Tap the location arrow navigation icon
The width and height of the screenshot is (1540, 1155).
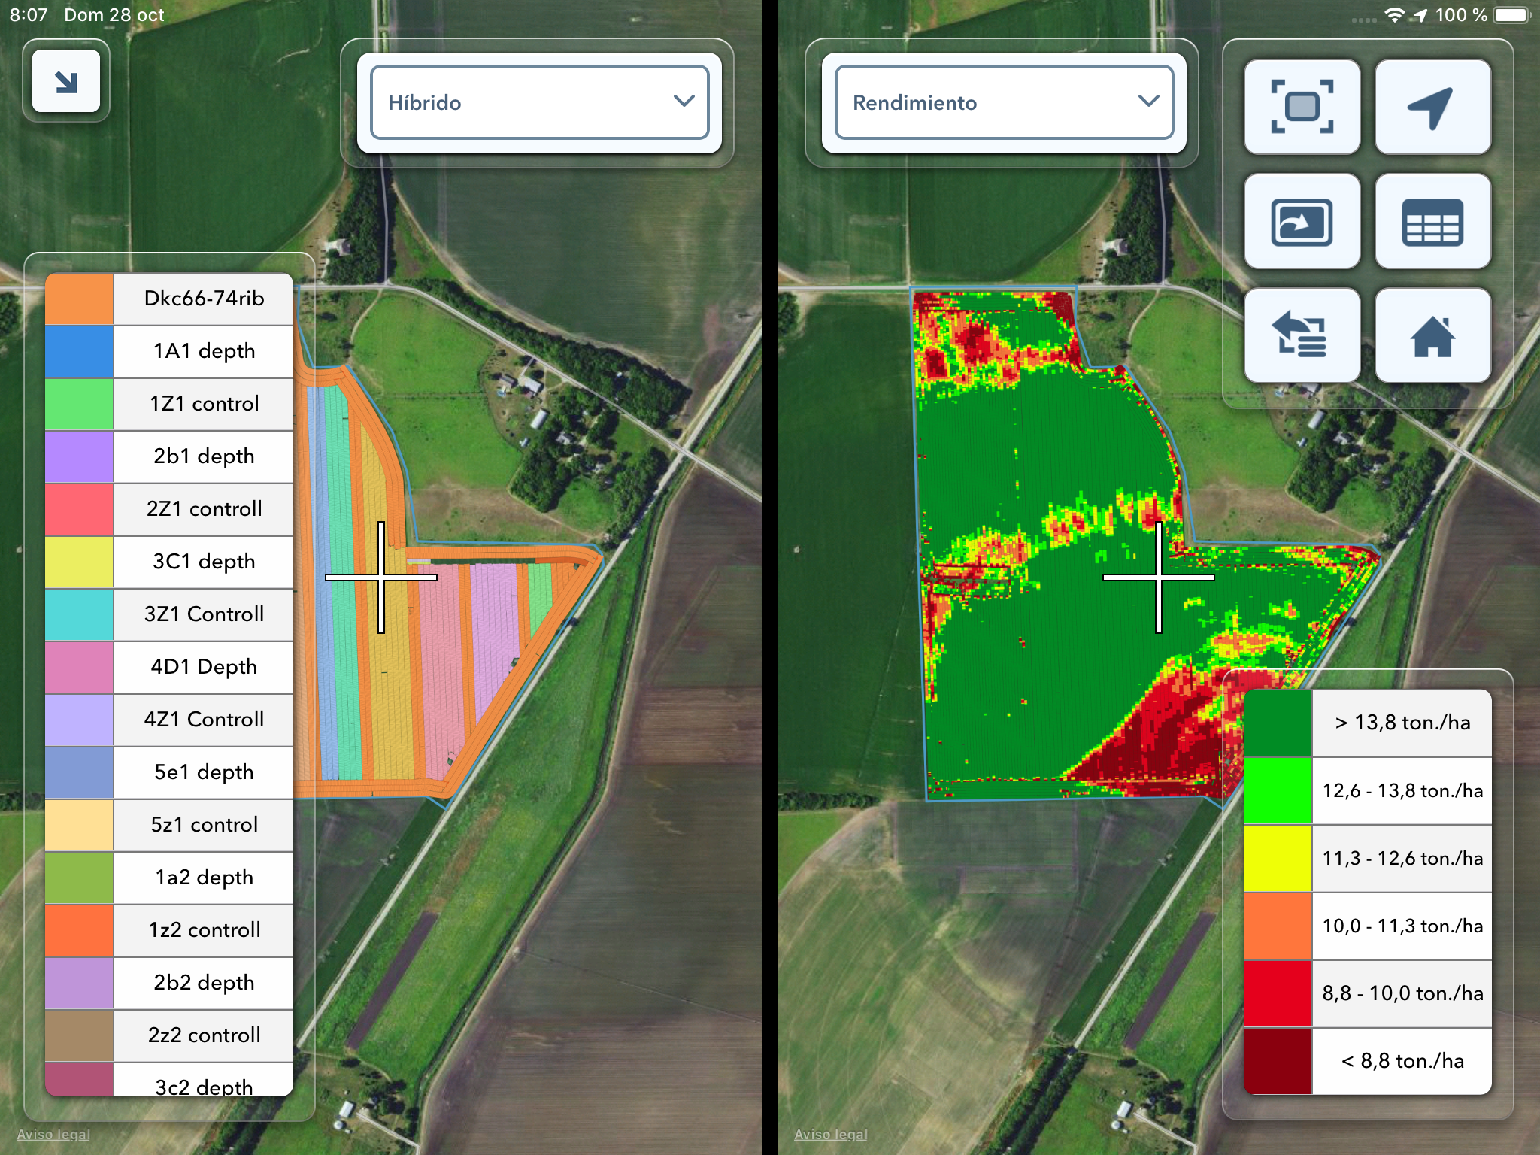coord(1432,107)
